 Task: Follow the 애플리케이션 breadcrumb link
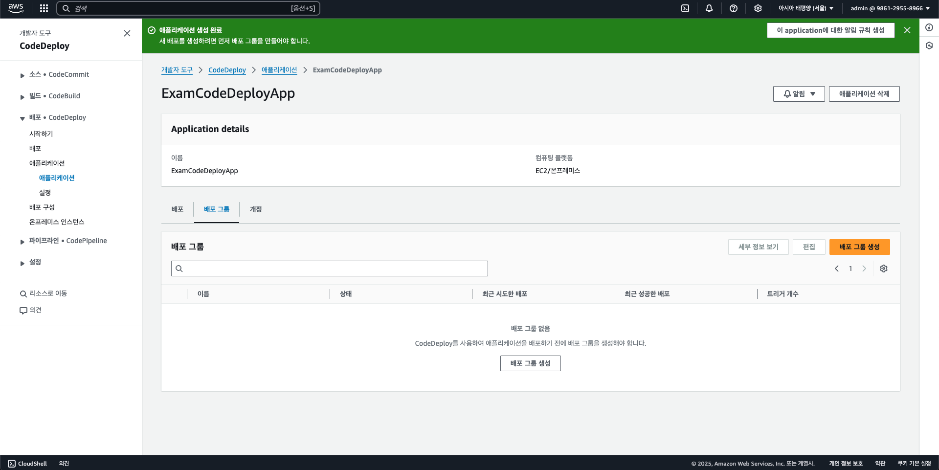click(x=279, y=70)
